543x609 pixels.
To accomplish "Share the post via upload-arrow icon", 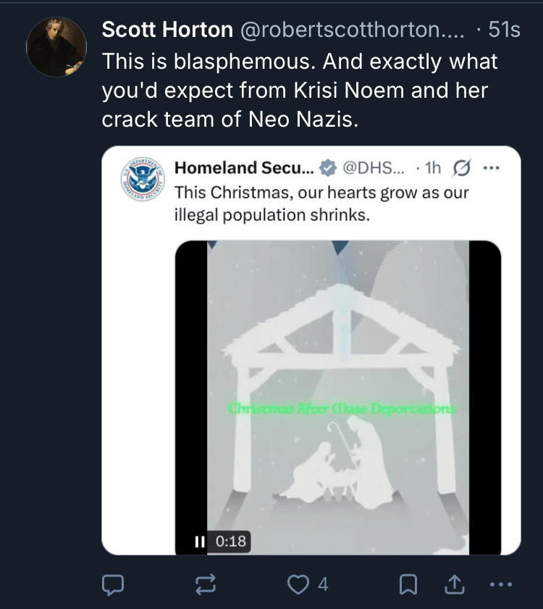I will 455,584.
